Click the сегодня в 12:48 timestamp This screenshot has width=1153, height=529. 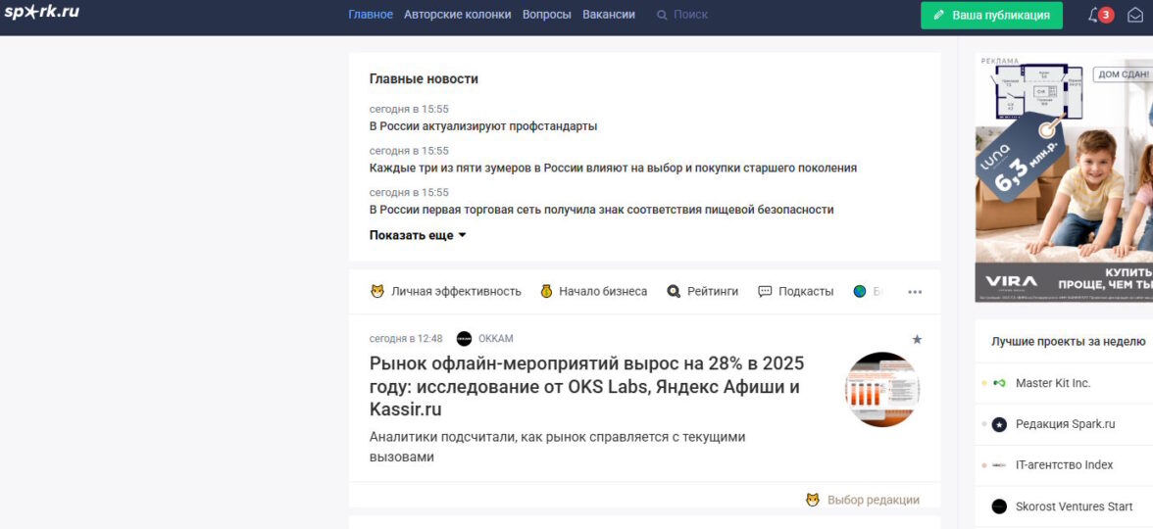coord(406,339)
